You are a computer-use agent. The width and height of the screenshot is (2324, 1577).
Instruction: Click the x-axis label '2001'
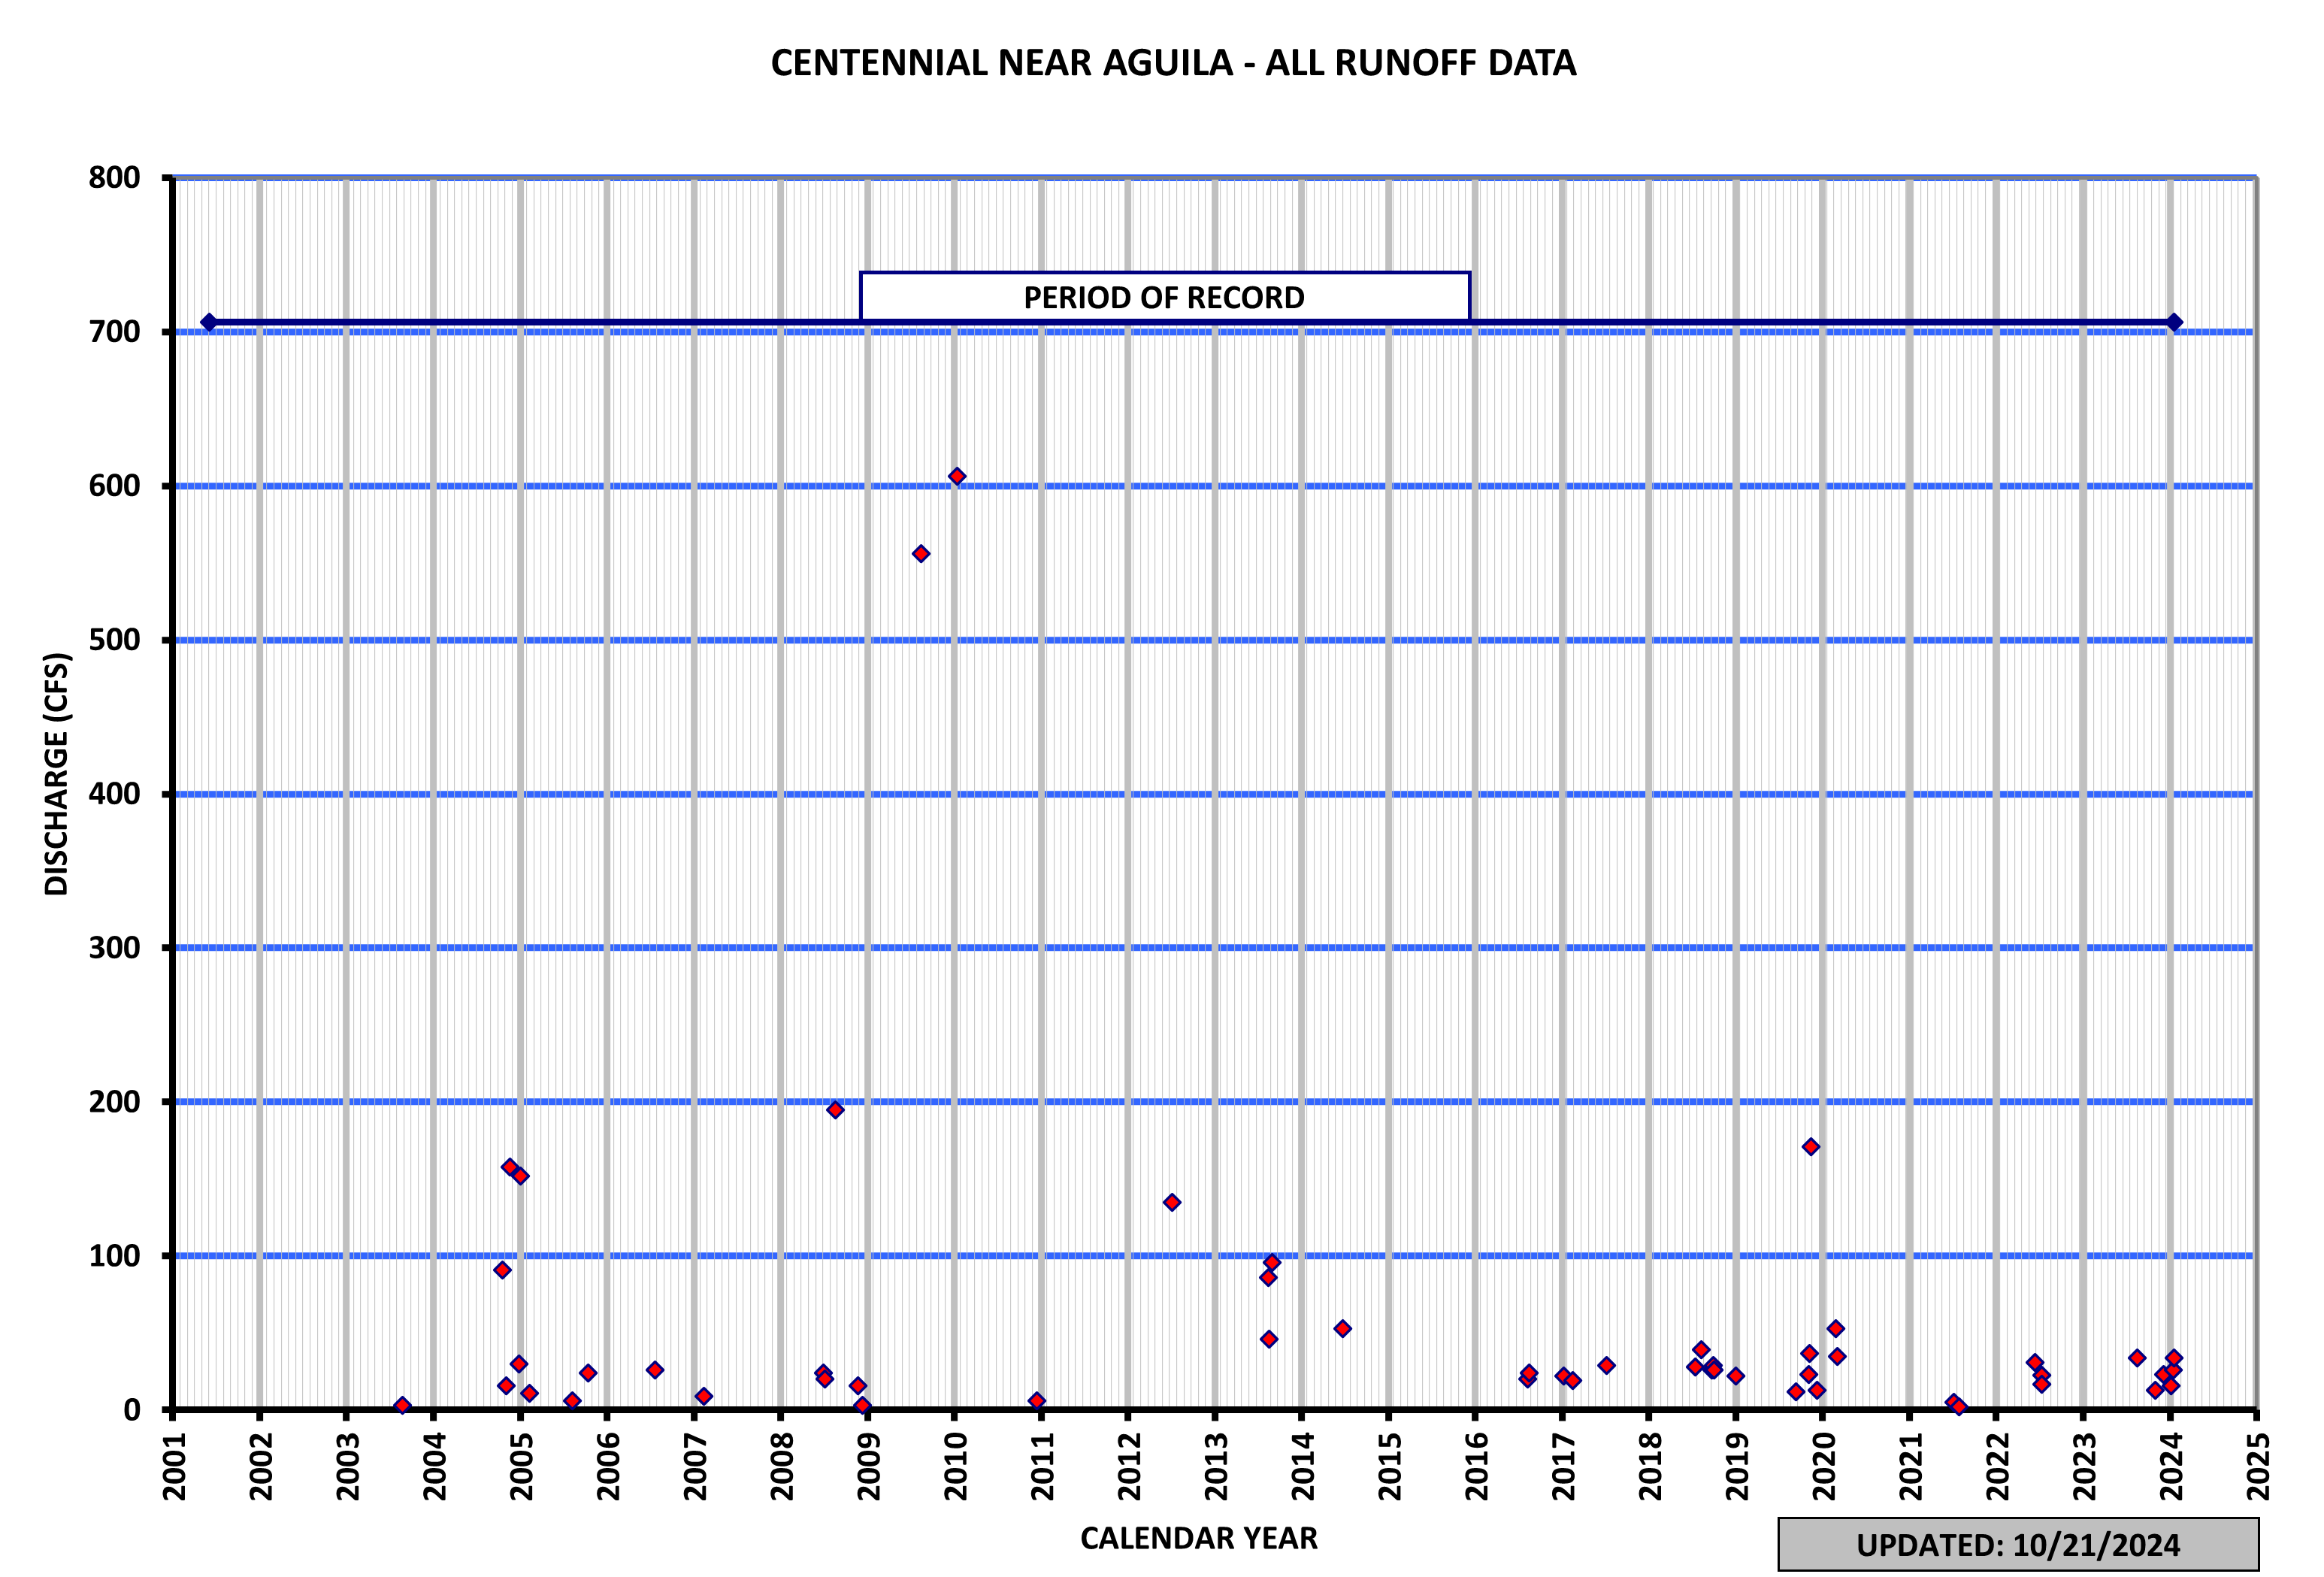[175, 1466]
